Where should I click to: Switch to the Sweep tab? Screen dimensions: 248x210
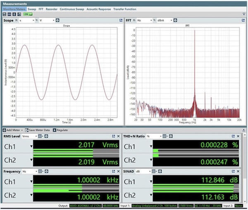pyautogui.click(x=32, y=9)
